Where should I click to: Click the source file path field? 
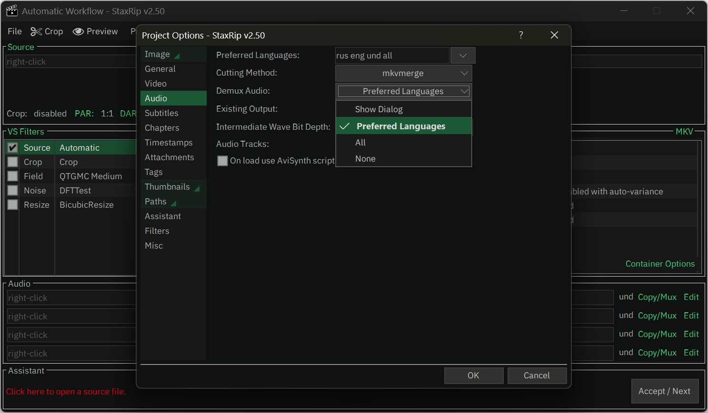(x=71, y=62)
